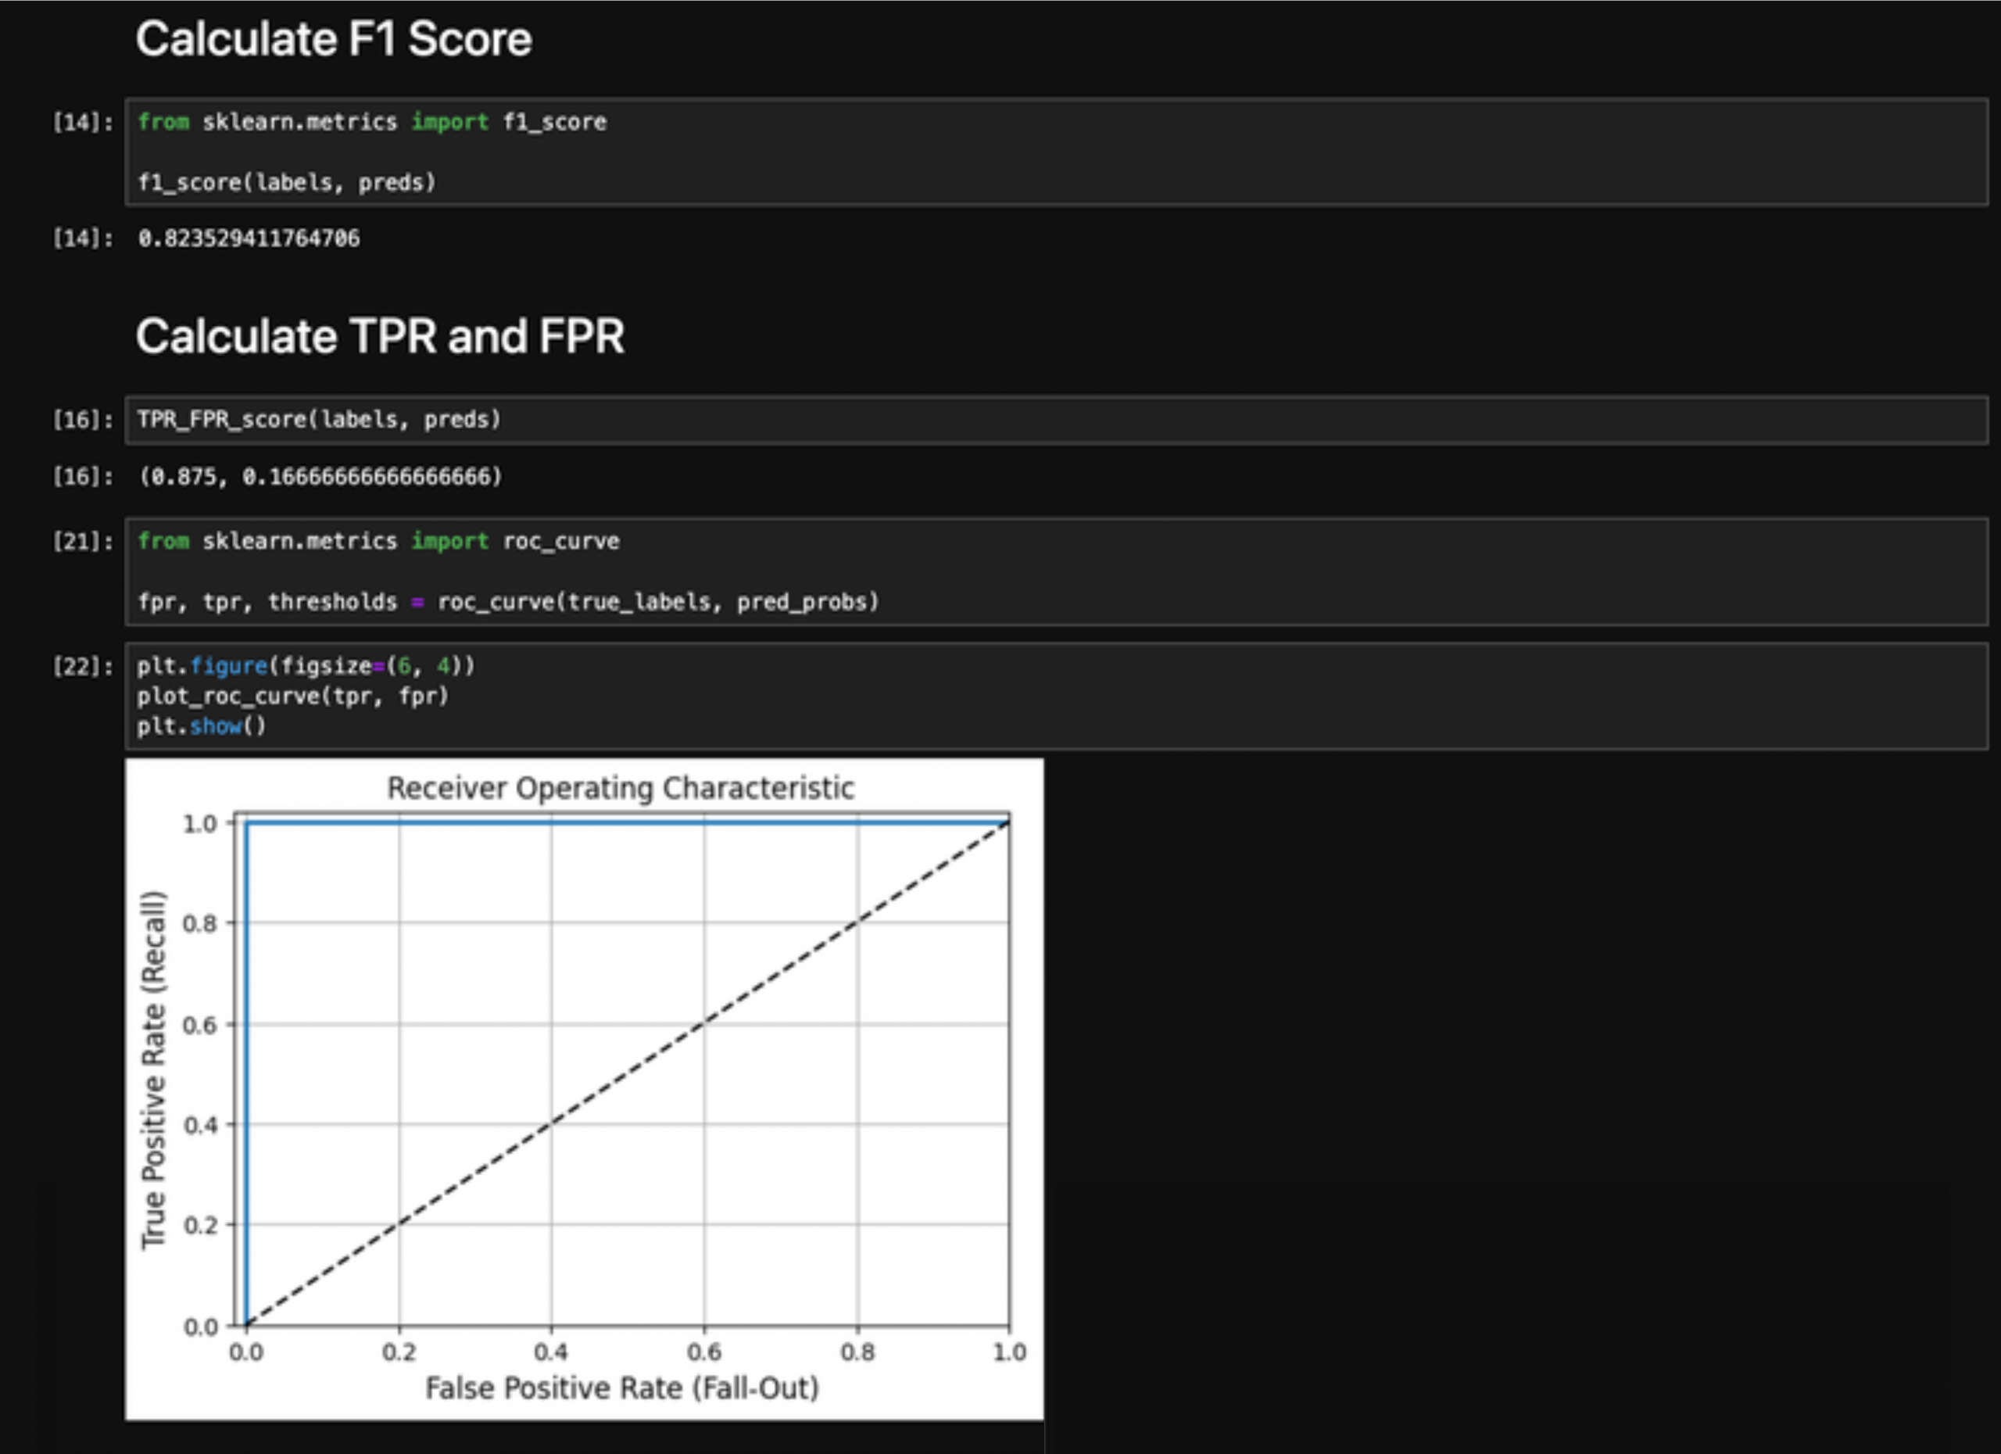Viewport: 2001px width, 1454px height.
Task: Click the 'fpr, tpr, thresholds' assignment line
Action: pyautogui.click(x=507, y=602)
